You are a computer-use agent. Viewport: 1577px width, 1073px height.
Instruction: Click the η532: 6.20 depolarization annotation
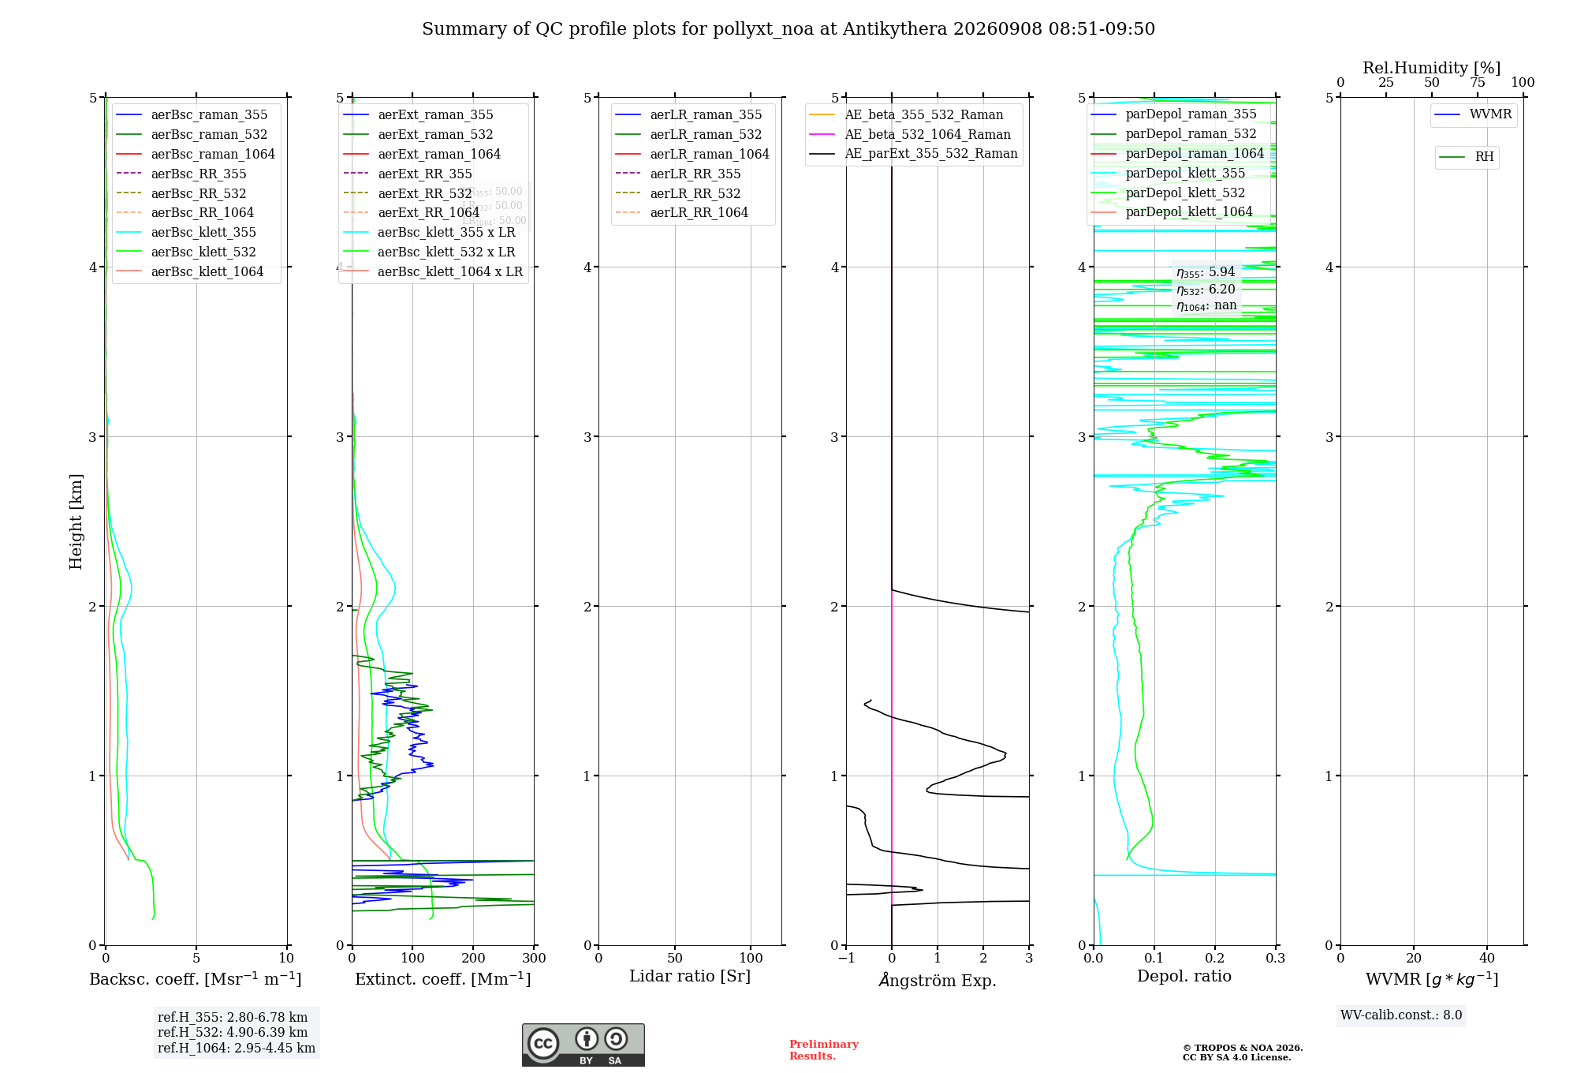click(1206, 290)
